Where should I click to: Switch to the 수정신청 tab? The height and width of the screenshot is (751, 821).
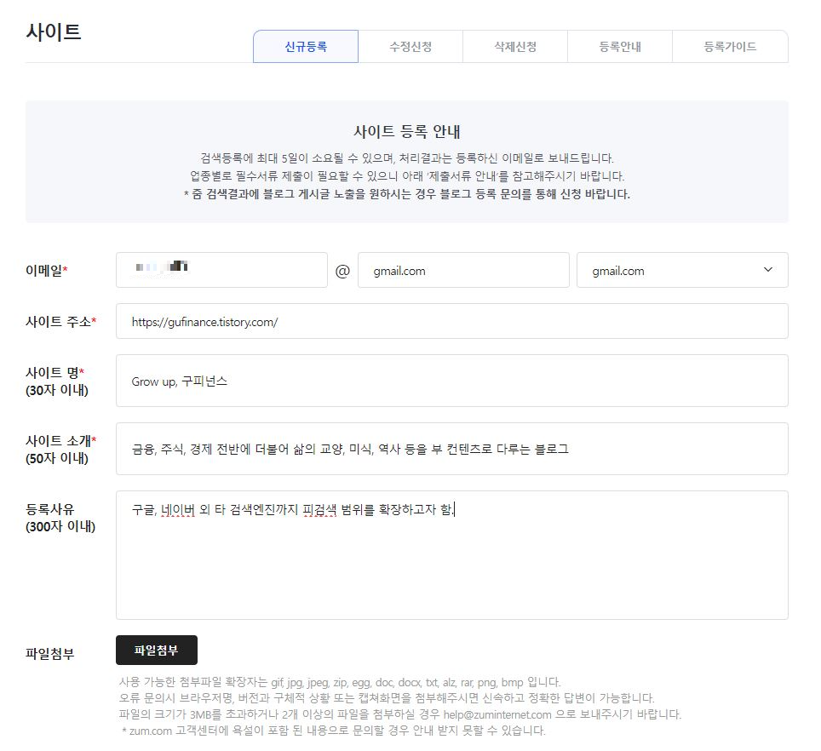410,47
